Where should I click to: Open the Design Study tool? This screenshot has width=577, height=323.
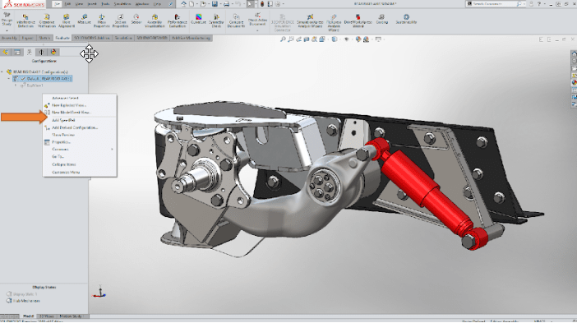pyautogui.click(x=7, y=20)
